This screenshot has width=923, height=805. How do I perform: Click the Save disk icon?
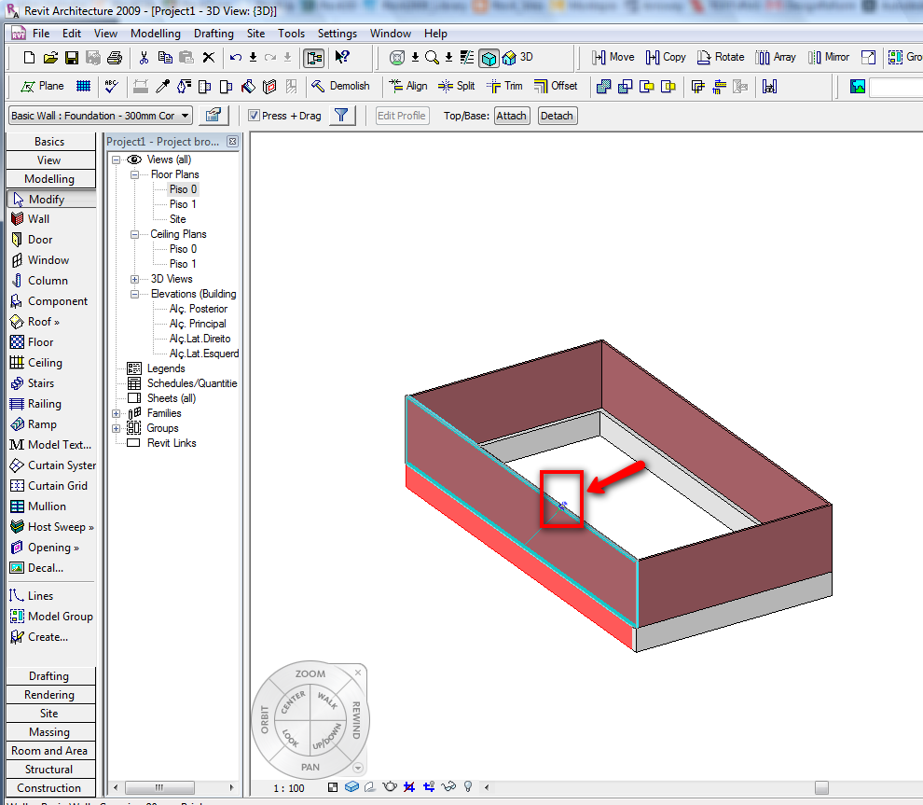72,57
